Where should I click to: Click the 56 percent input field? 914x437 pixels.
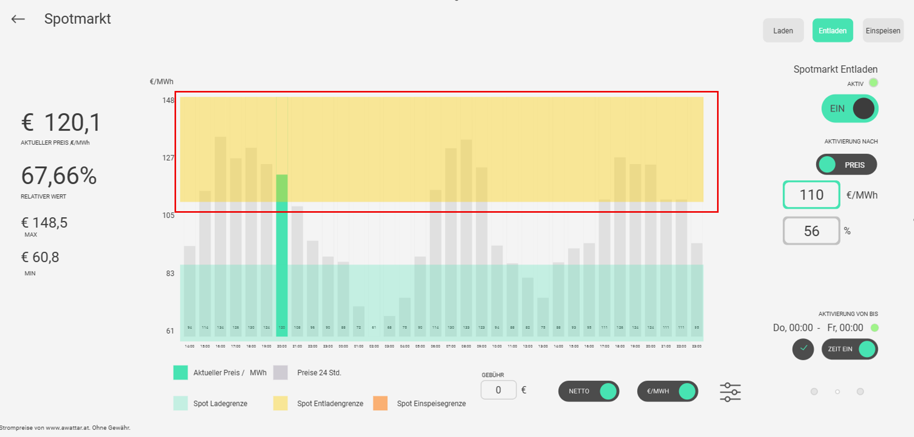(811, 231)
